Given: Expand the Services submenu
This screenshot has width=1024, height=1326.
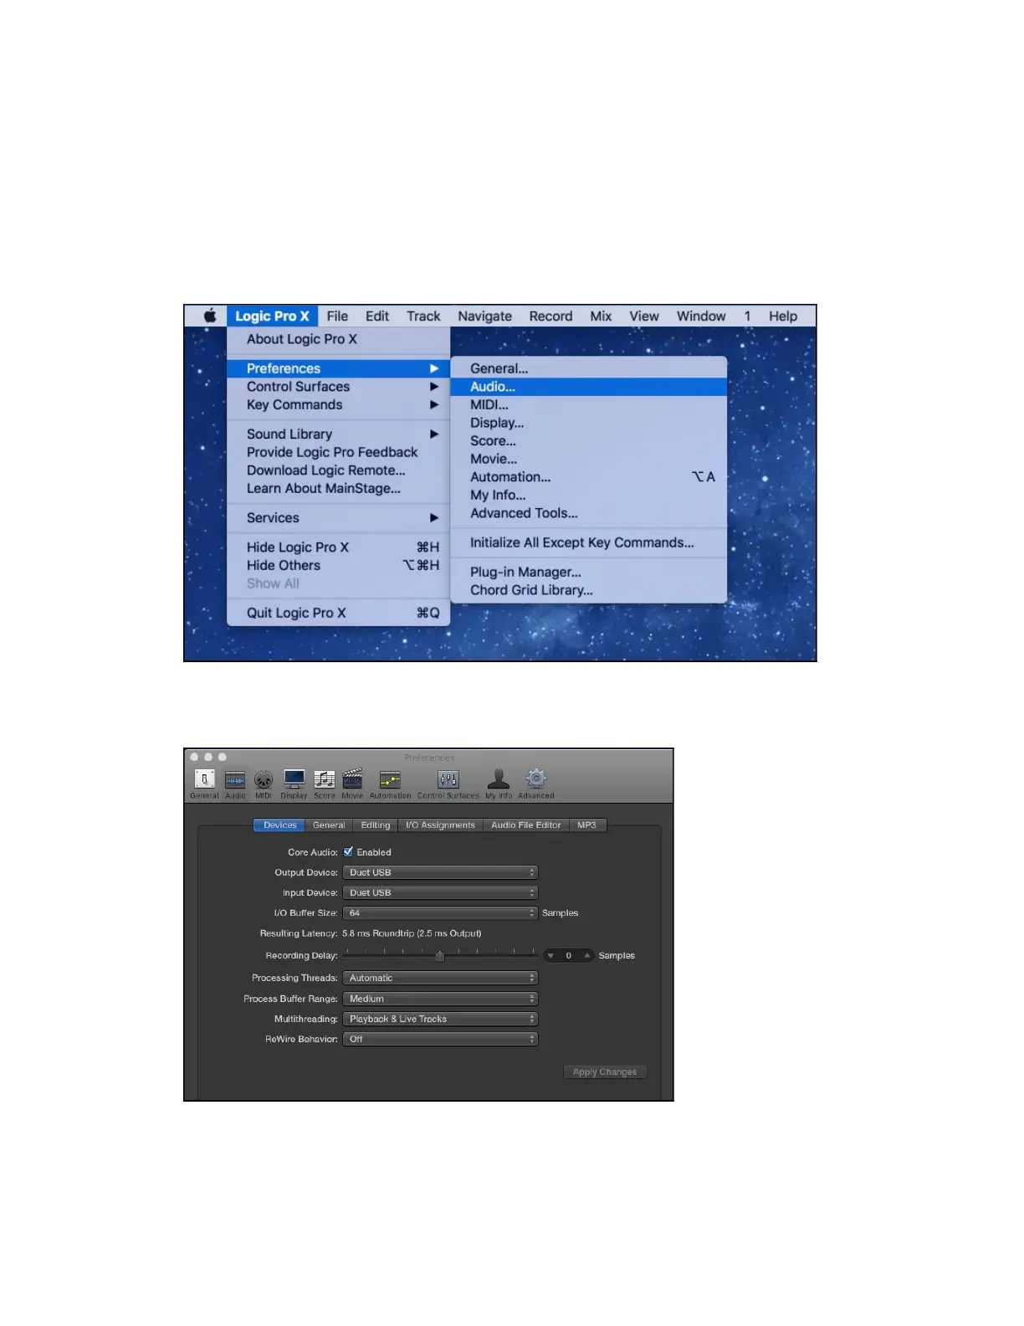Looking at the screenshot, I should click(338, 517).
